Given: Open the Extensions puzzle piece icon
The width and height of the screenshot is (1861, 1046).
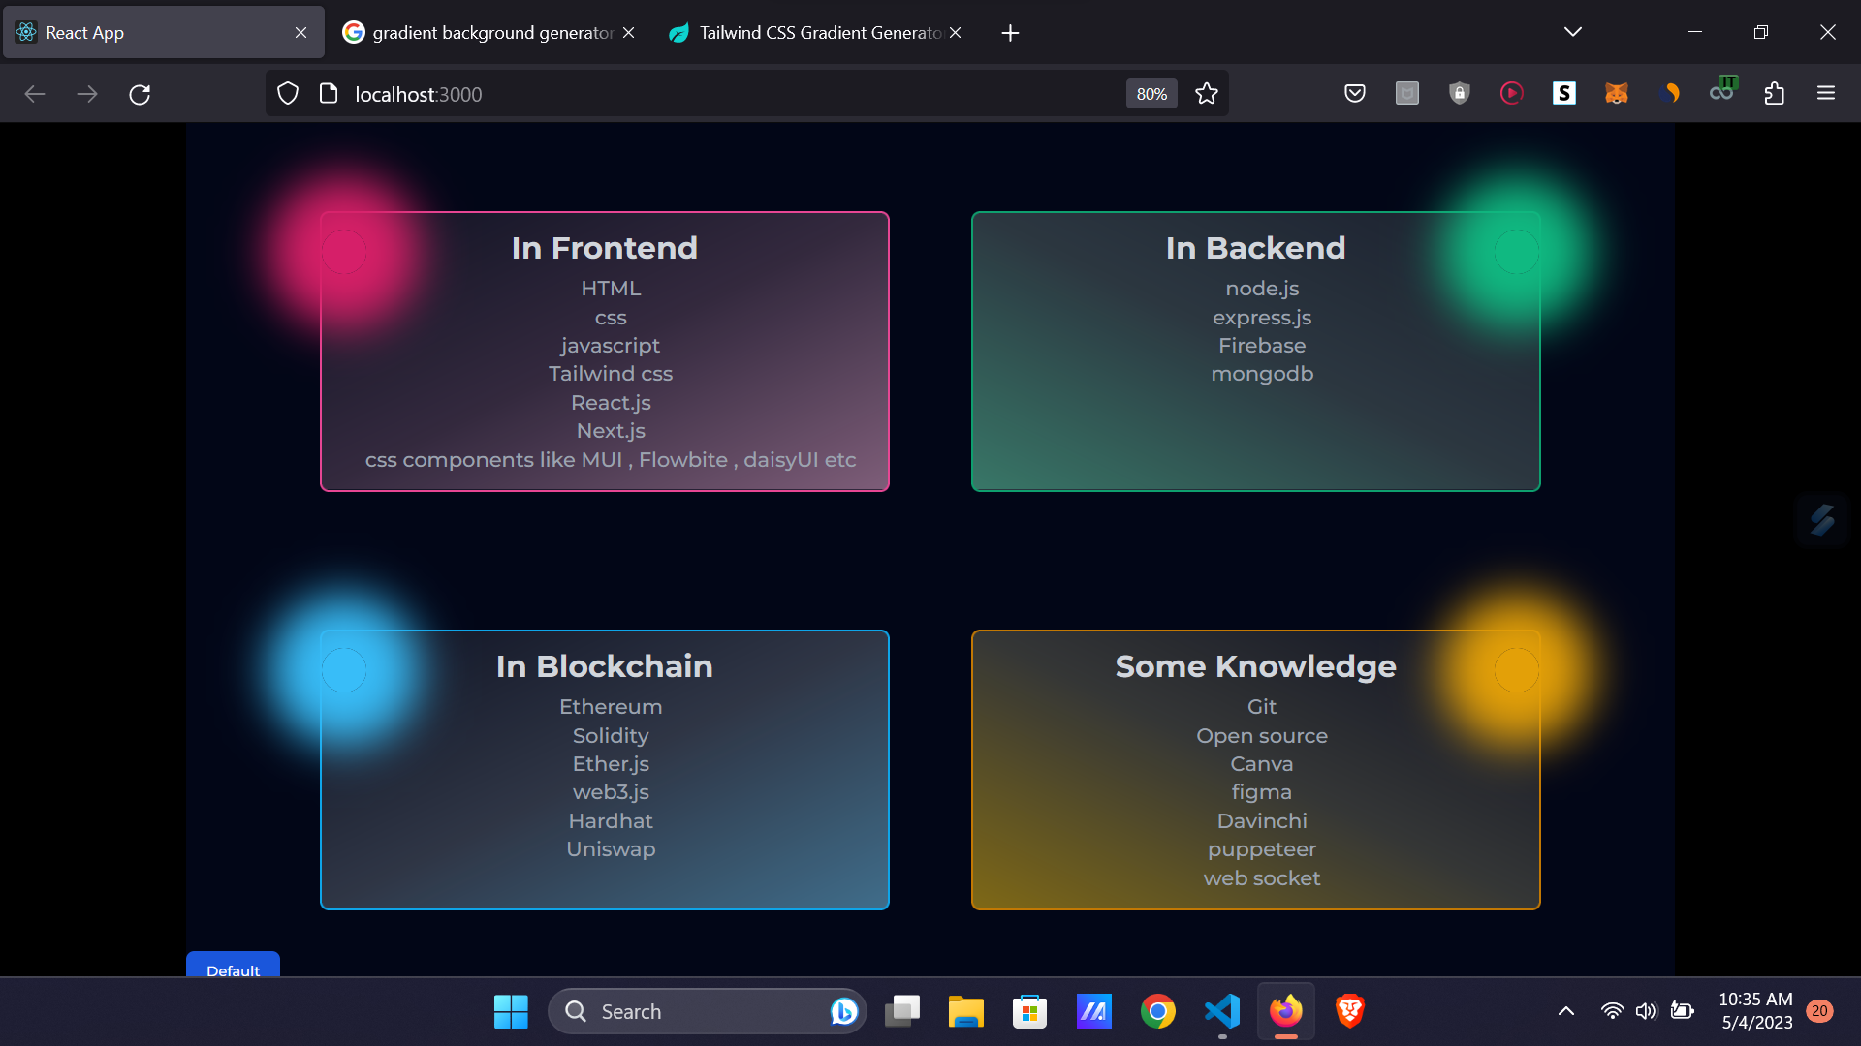Looking at the screenshot, I should (x=1774, y=94).
